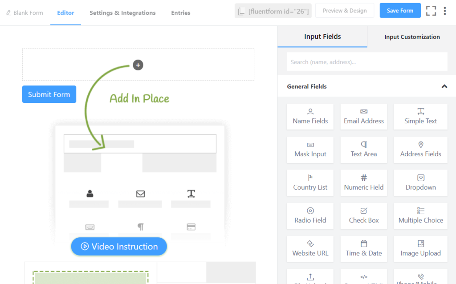Add an Image Upload field
Image resolution: width=456 pixels, height=284 pixels.
[420, 249]
